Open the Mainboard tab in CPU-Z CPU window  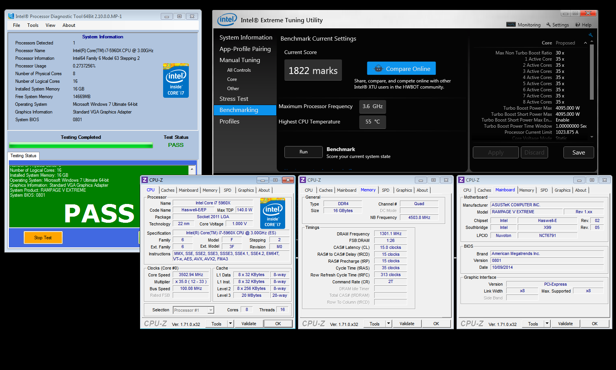tap(188, 190)
